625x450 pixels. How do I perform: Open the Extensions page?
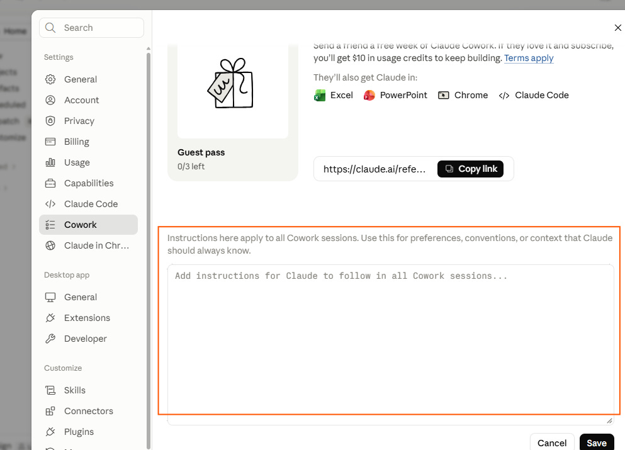coord(89,318)
